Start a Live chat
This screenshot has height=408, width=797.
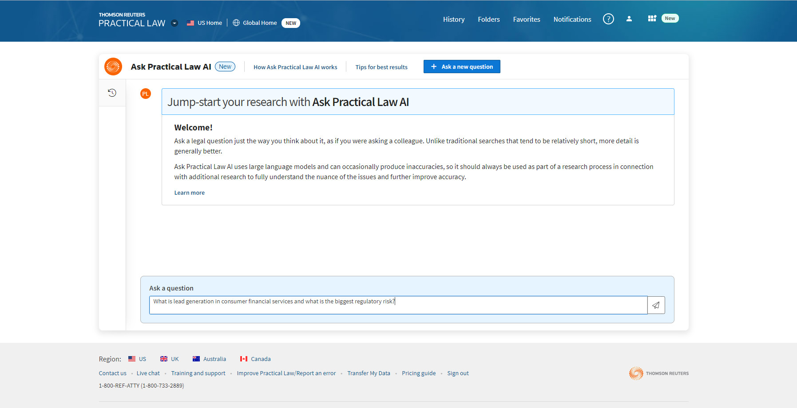148,373
